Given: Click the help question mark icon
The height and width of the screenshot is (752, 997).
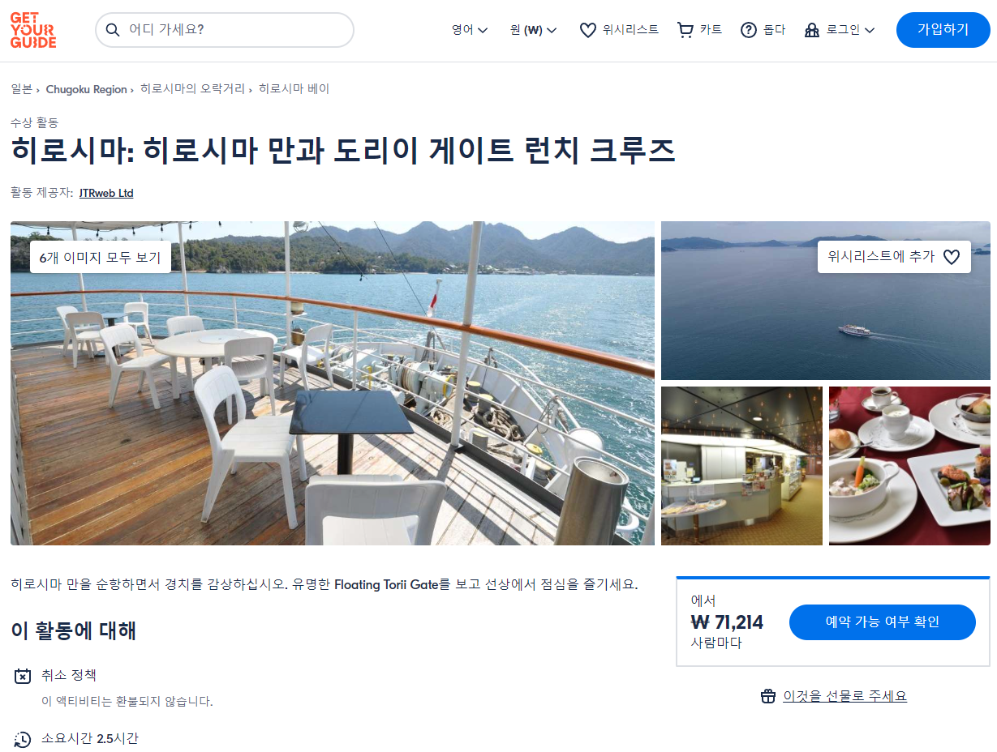Looking at the screenshot, I should point(749,30).
